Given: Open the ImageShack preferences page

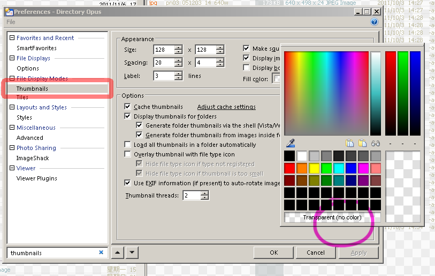Looking at the screenshot, I should click(x=33, y=158).
